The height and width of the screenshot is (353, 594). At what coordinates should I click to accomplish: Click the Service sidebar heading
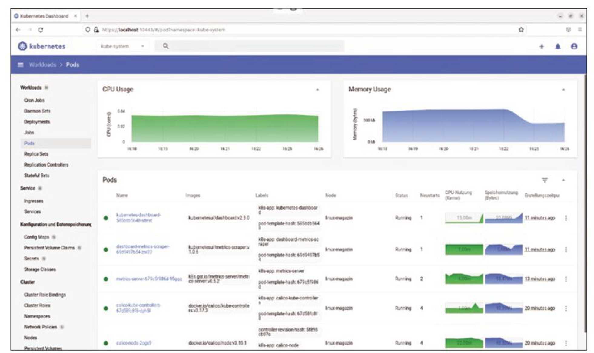(28, 188)
